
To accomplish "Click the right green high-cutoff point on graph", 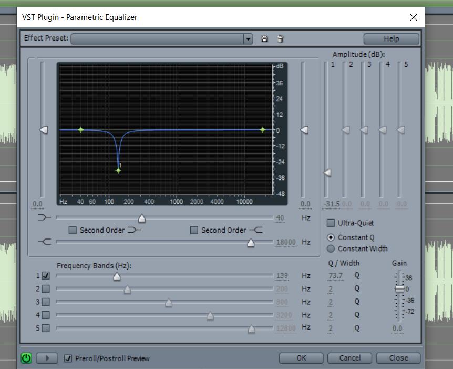I will (x=263, y=129).
